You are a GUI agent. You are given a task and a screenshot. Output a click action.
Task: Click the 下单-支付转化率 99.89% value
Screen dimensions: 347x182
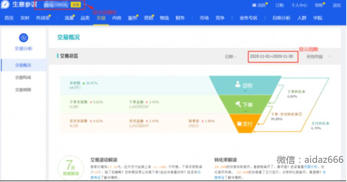coord(277,119)
